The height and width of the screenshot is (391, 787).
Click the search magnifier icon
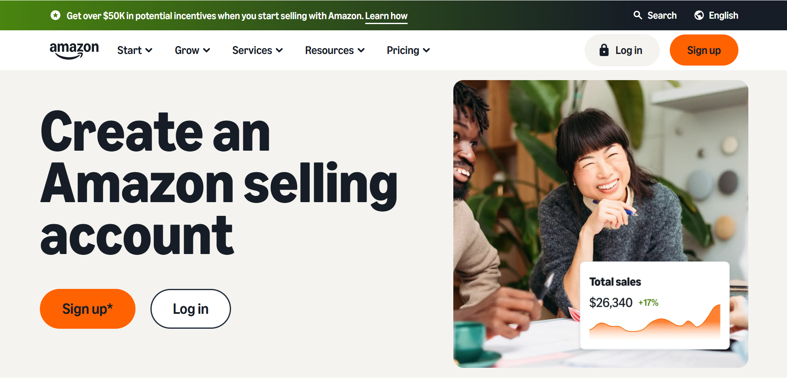[x=637, y=15]
